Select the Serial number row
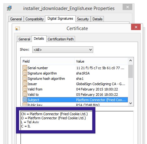This screenshot has width=147, height=144. click(75, 68)
